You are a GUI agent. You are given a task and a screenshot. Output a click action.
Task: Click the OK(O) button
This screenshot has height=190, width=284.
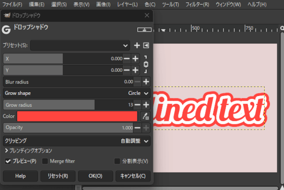[x=95, y=176]
